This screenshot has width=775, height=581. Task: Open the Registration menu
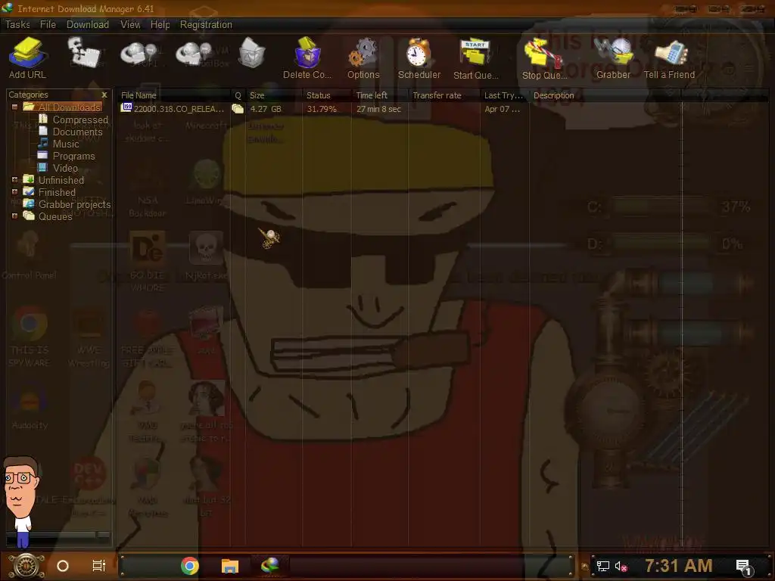206,25
